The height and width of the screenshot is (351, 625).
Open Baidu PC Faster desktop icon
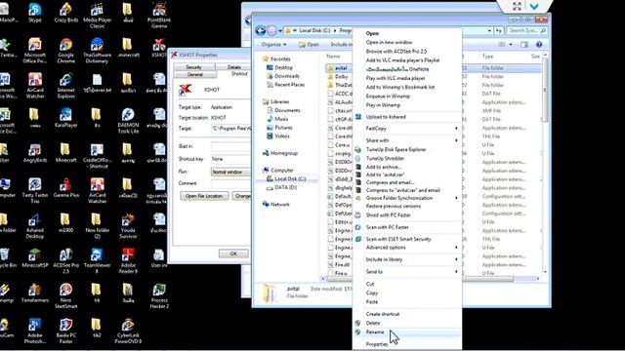click(x=65, y=331)
